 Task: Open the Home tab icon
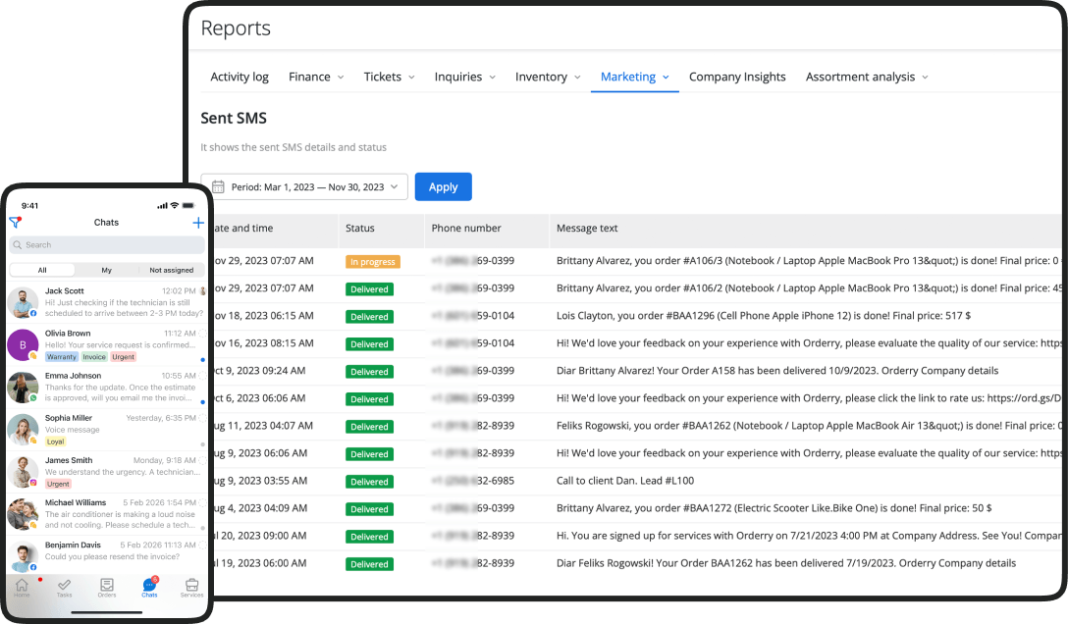coord(22,587)
